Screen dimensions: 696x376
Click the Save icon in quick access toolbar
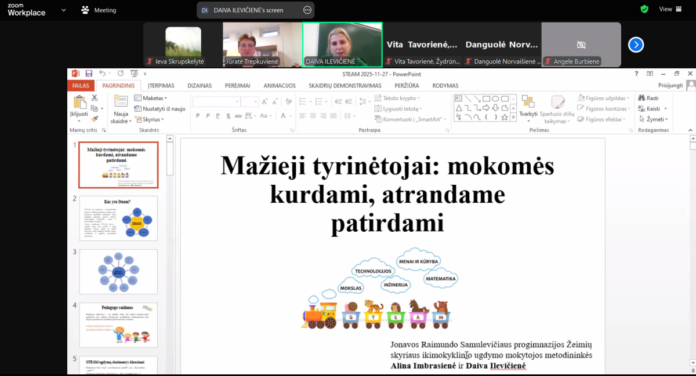click(x=89, y=74)
